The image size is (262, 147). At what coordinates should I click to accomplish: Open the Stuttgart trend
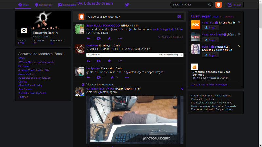coord(23,97)
